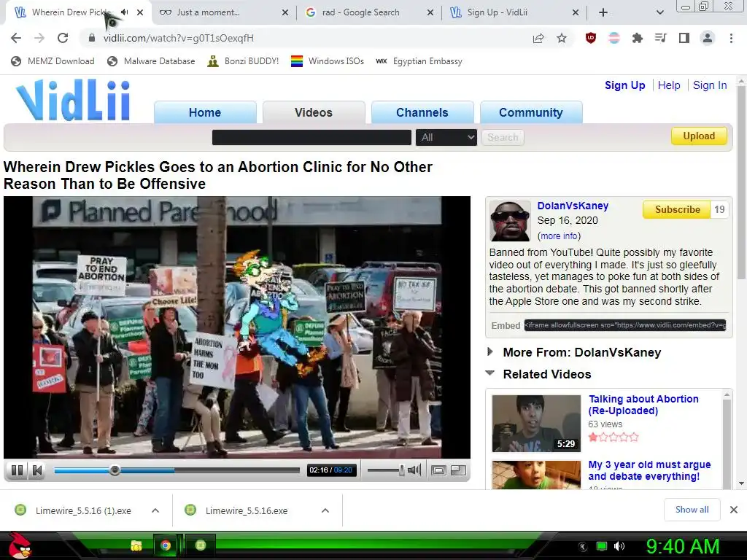Click the share page icon in address bar
The width and height of the screenshot is (747, 560).
pos(538,38)
